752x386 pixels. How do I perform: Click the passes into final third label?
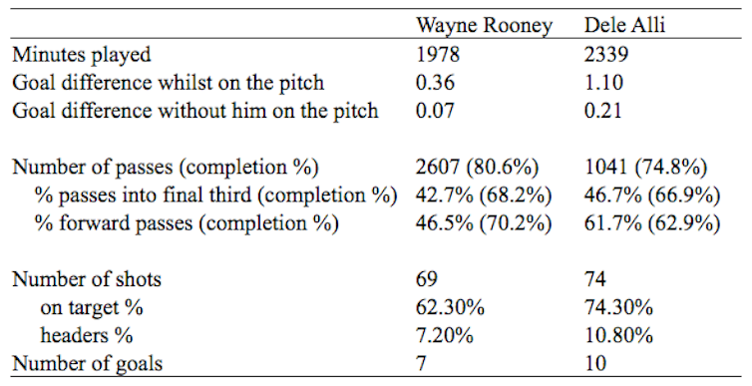(216, 195)
